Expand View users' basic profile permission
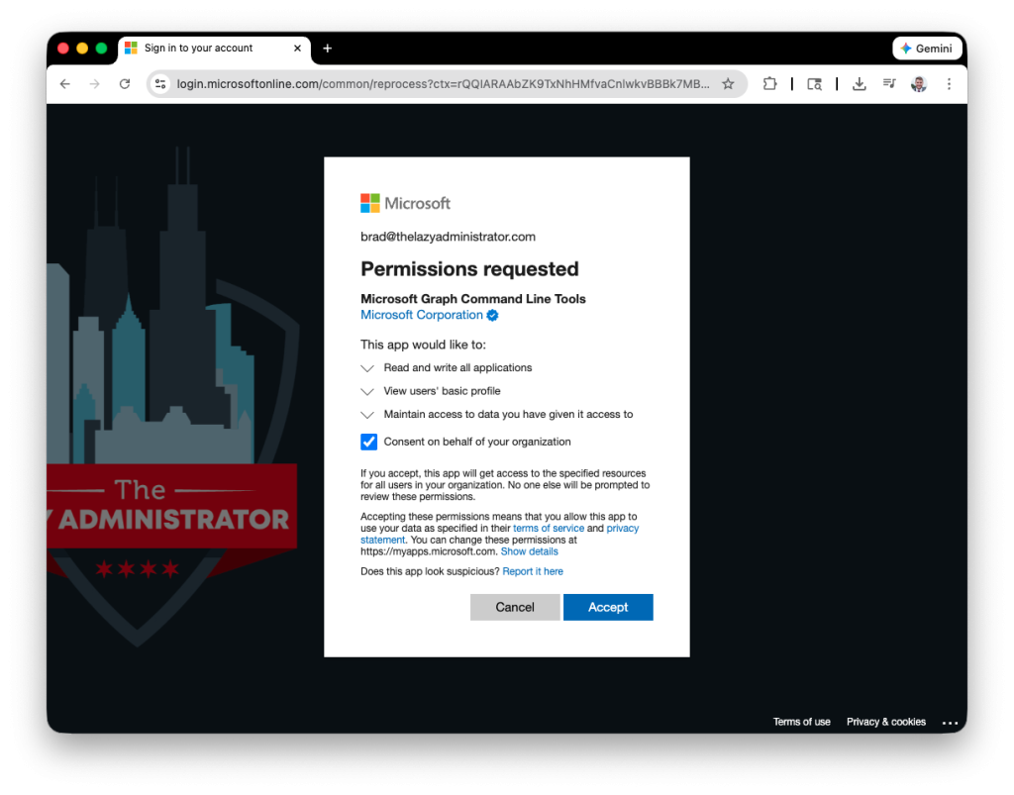Image resolution: width=1014 pixels, height=795 pixels. point(368,392)
